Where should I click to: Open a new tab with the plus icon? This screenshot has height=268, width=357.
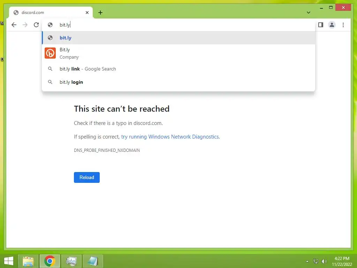pos(100,13)
